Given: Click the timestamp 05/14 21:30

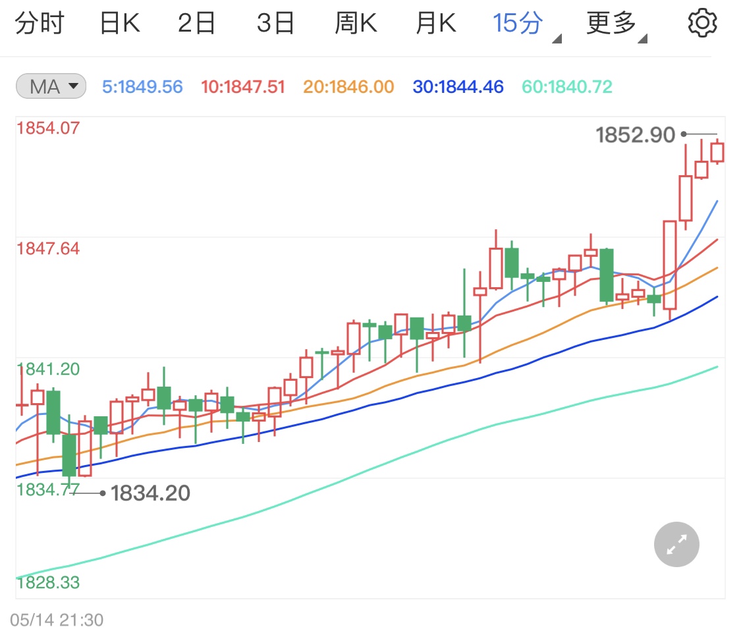Looking at the screenshot, I should [57, 620].
